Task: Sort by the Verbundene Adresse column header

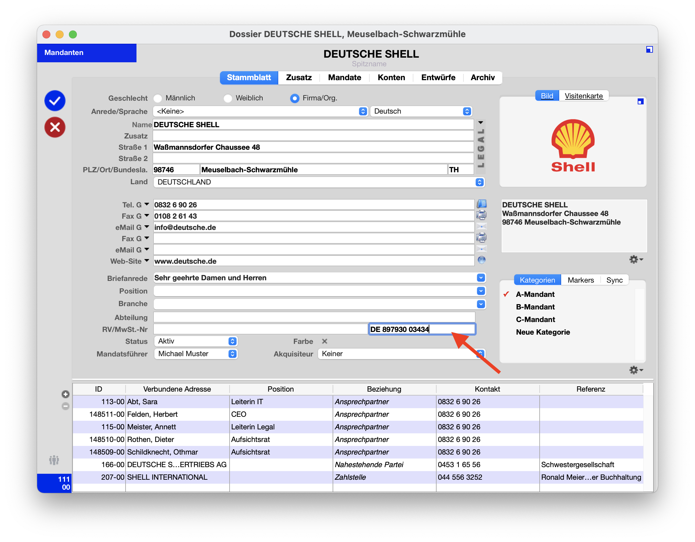Action: (177, 389)
